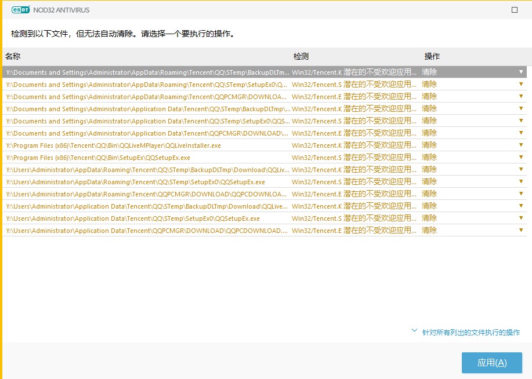Select path Documents and Settings Application Data STemp BackupDLTmp
The width and height of the screenshot is (532, 379).
(149, 109)
